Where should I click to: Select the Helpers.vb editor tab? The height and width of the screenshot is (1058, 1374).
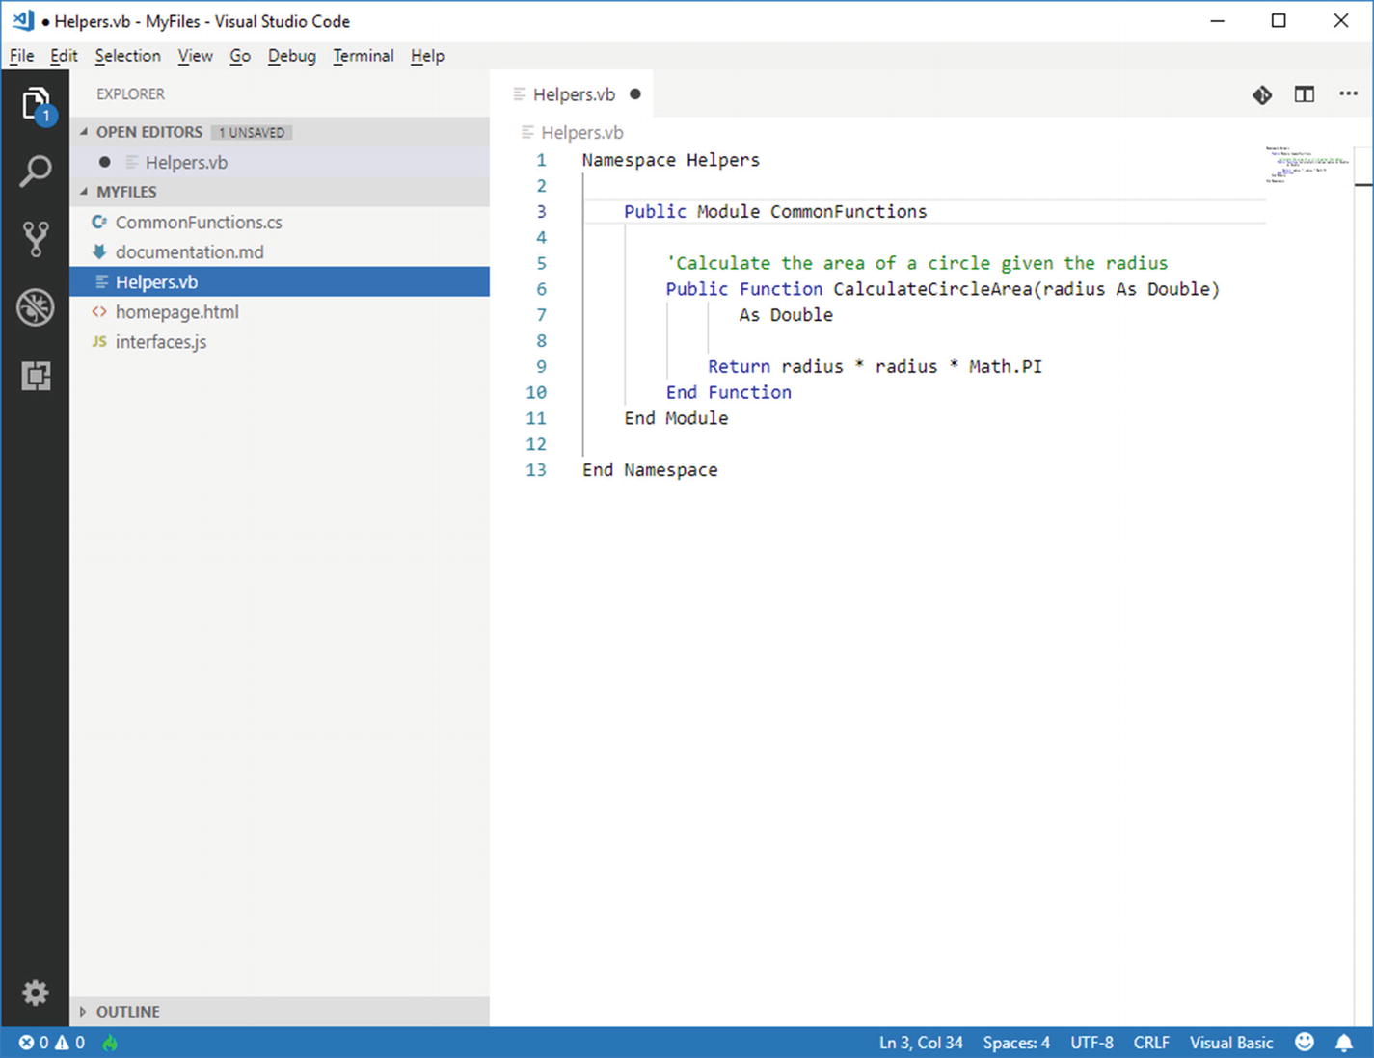point(573,94)
